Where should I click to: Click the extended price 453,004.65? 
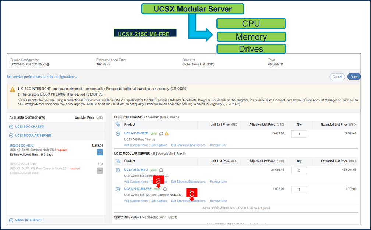coord(349,170)
